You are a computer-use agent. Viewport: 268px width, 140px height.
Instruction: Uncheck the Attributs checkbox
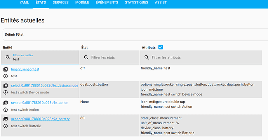161,47
